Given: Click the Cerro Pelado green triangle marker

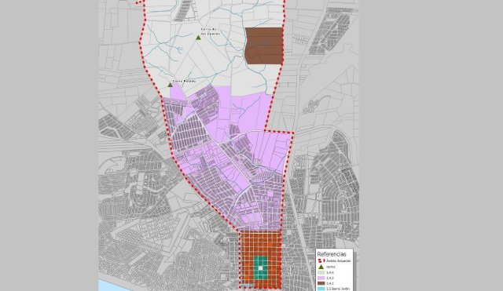Looking at the screenshot, I should pos(170,85).
